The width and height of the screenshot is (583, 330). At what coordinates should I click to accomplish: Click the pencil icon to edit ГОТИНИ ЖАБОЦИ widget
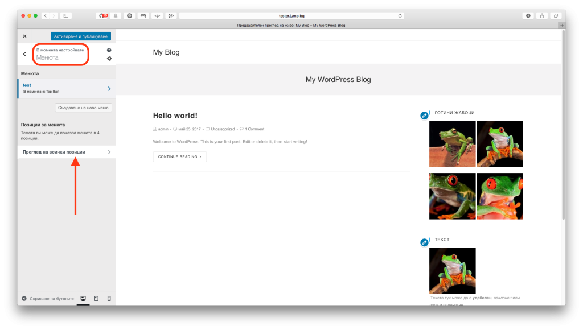pyautogui.click(x=424, y=115)
